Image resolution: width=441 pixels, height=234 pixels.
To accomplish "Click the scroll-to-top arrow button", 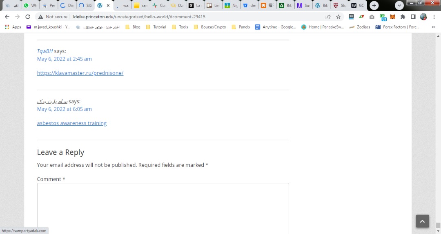I will pos(423,221).
